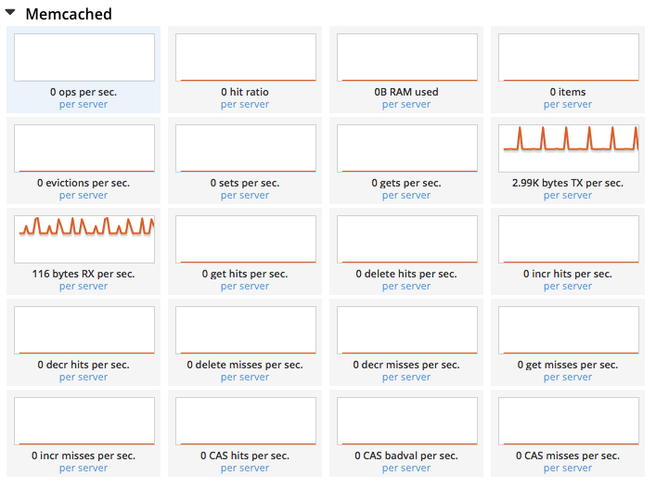This screenshot has width=656, height=488.
Task: Click per server under bytes RX per sec.
Action: [x=84, y=287]
